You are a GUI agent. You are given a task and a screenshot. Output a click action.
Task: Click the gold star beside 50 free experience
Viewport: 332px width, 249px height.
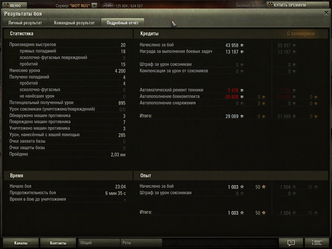click(264, 187)
